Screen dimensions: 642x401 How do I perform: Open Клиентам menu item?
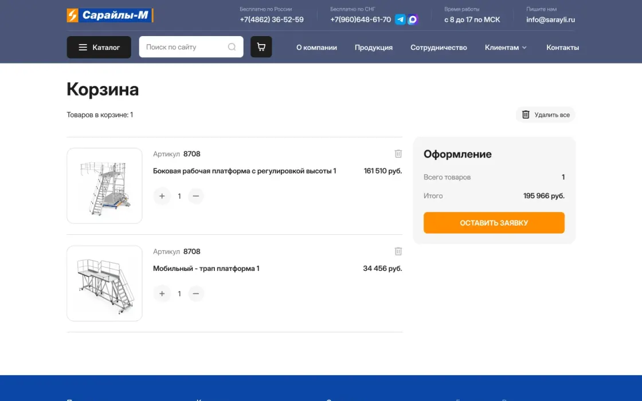(502, 48)
